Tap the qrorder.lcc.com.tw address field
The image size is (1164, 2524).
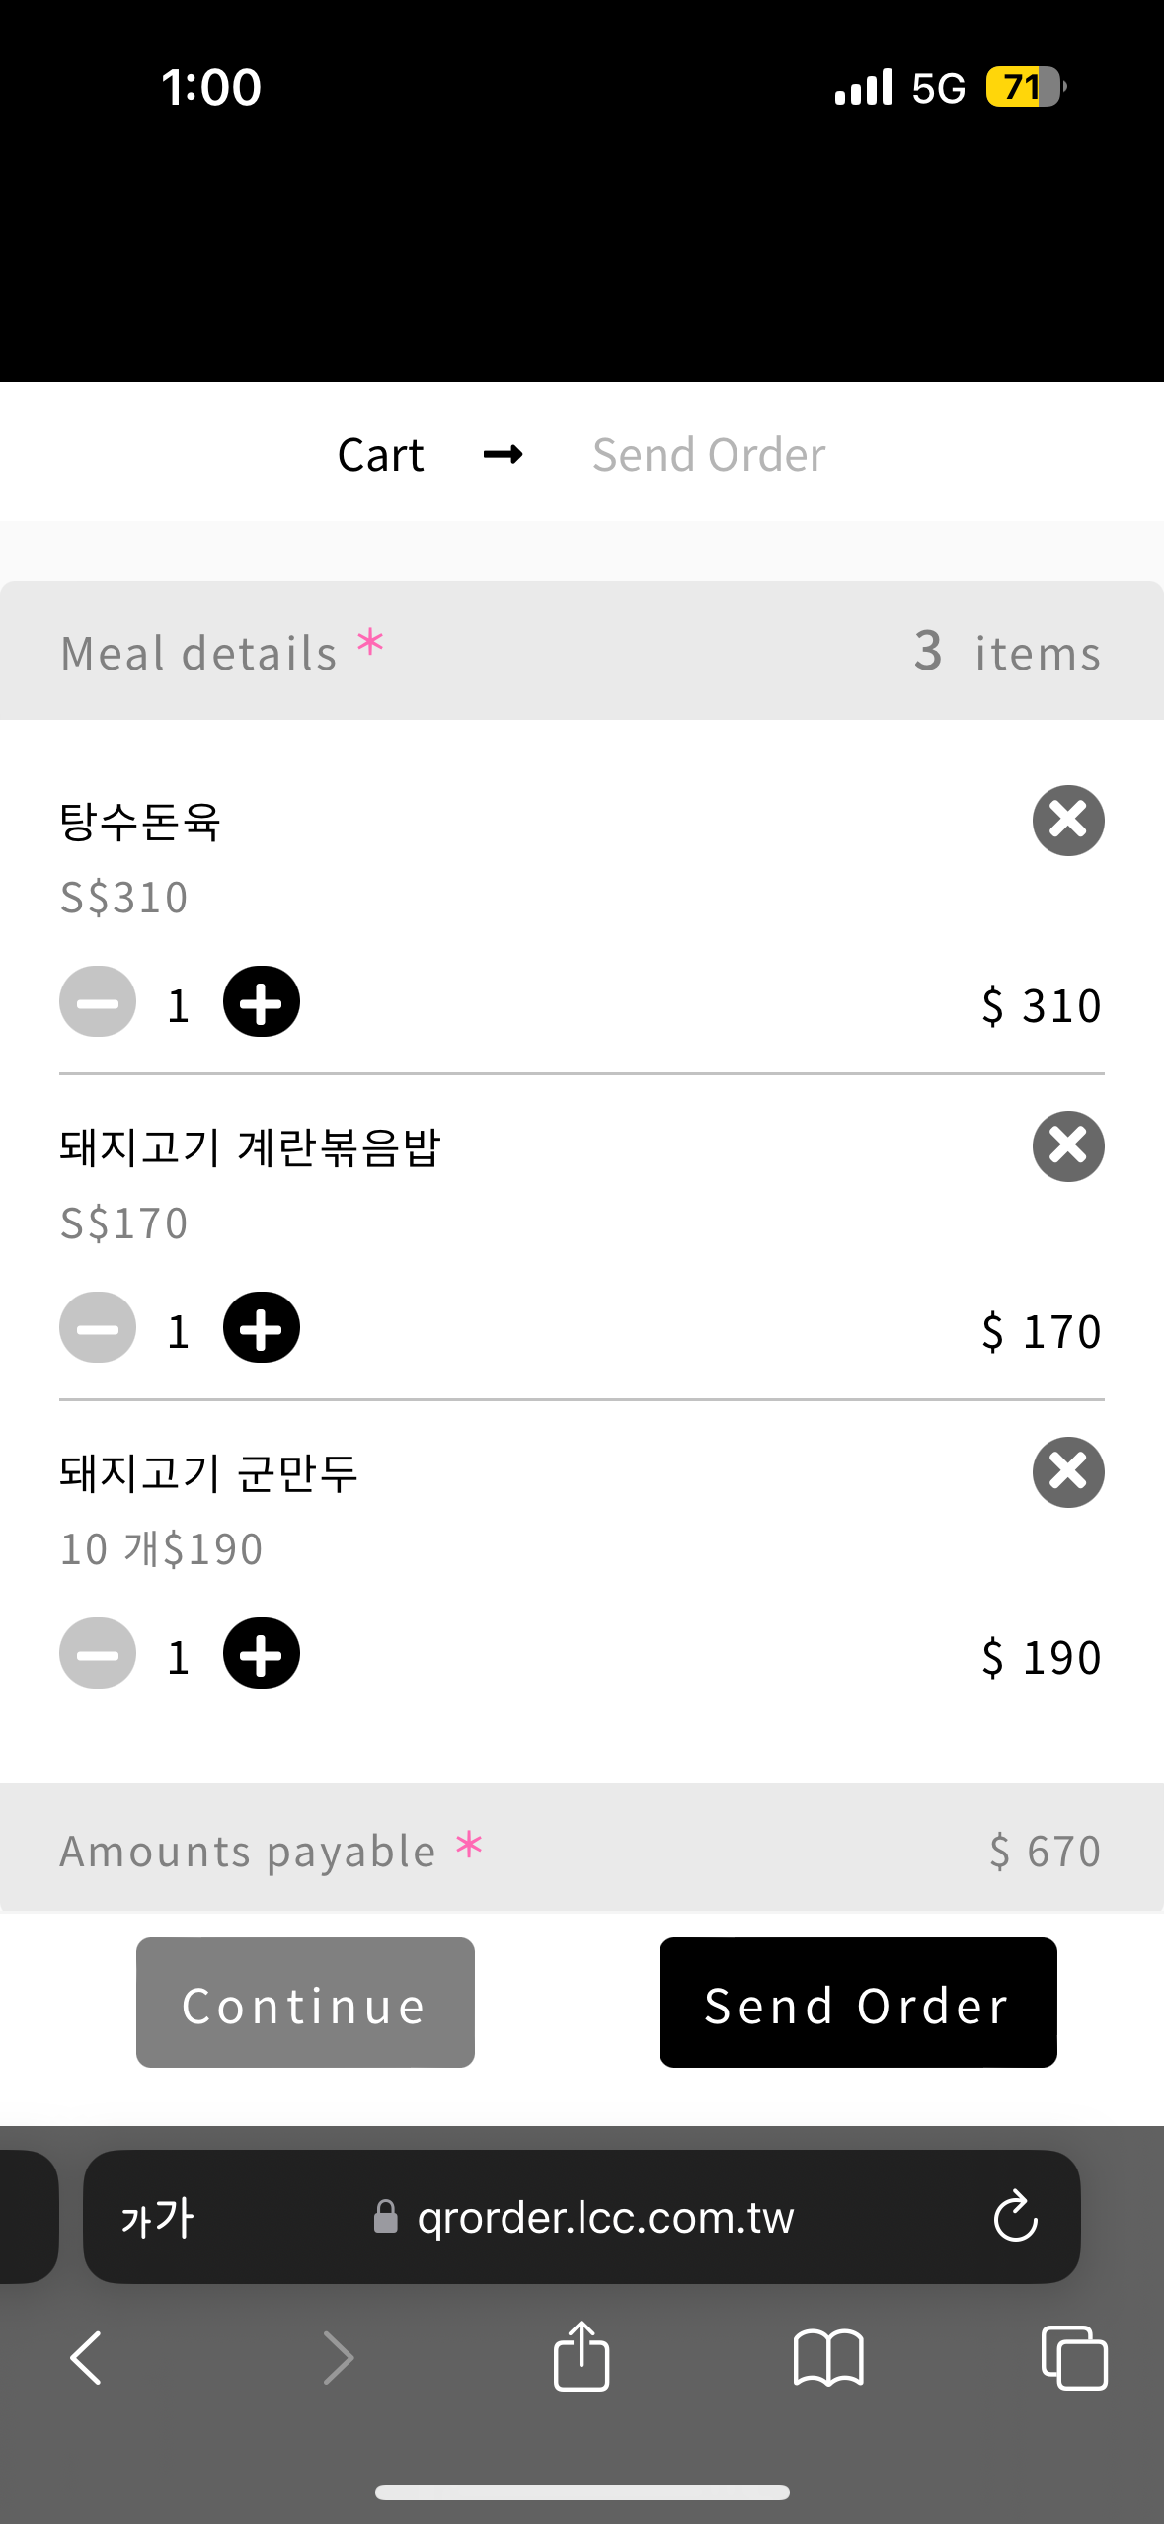coord(582,2217)
